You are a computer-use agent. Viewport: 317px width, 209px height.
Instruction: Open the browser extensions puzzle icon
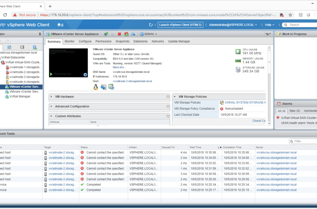(x=281, y=15)
